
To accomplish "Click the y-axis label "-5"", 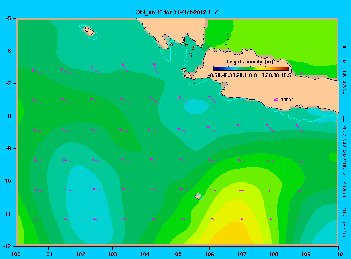I will [8, 18].
